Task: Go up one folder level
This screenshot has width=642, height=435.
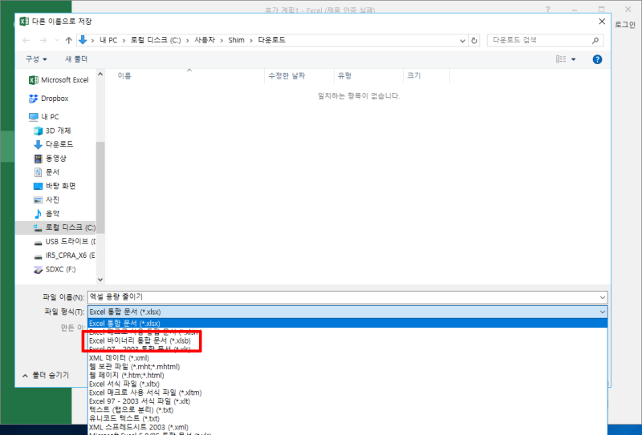Action: coord(69,40)
